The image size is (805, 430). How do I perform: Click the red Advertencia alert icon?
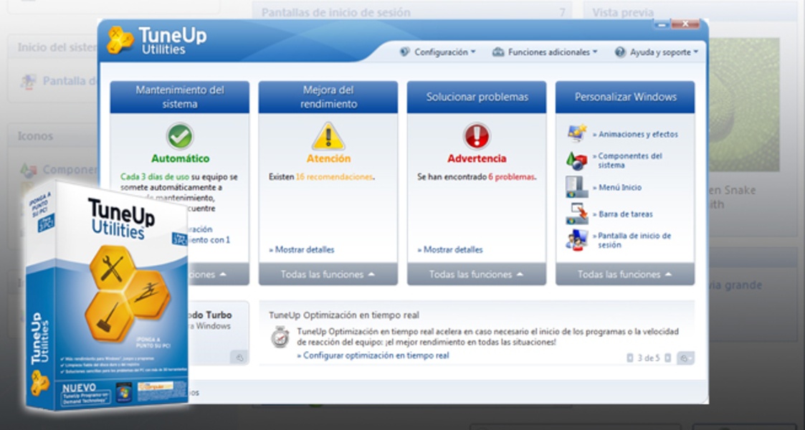476,133
